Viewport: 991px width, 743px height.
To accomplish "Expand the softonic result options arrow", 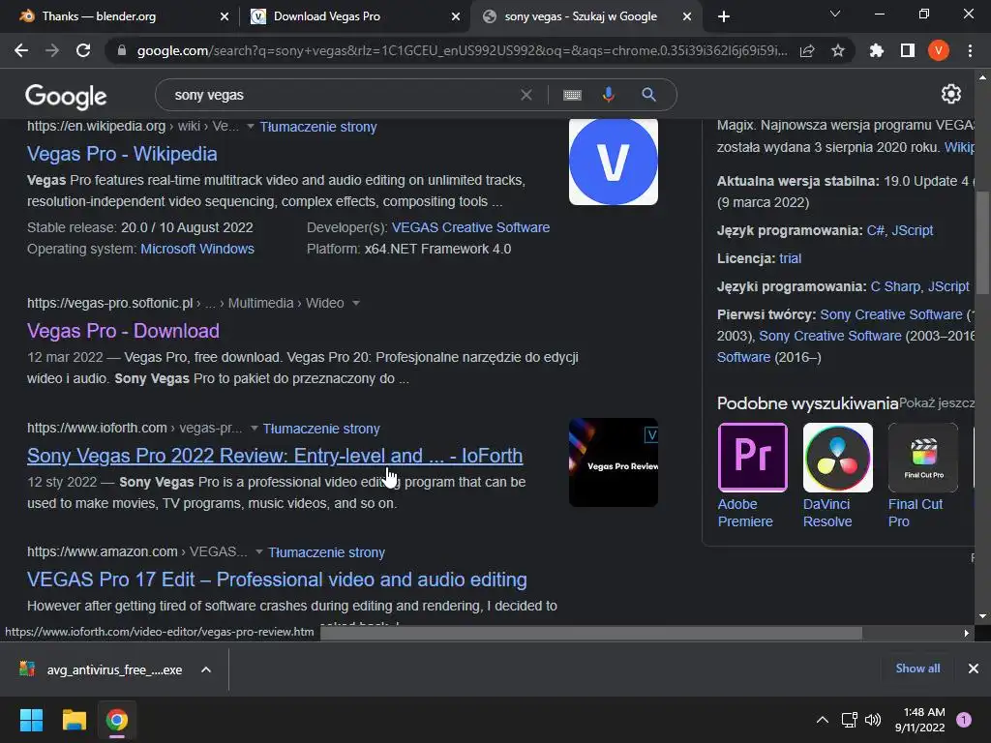I will point(356,303).
